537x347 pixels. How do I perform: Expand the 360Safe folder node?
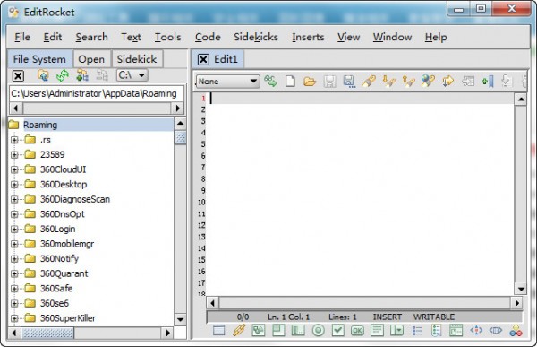14,289
